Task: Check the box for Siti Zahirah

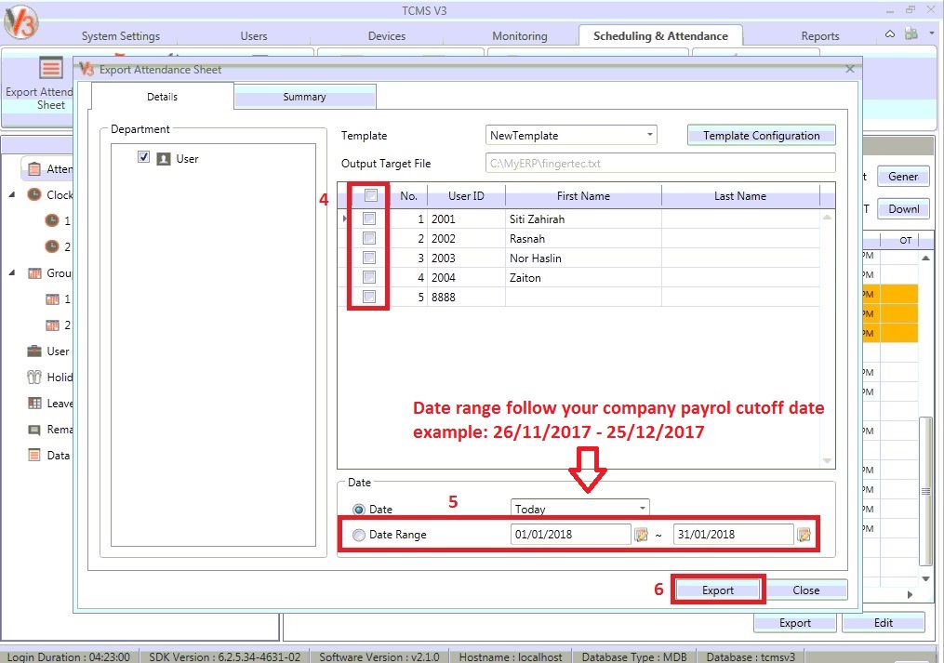Action: [x=370, y=219]
